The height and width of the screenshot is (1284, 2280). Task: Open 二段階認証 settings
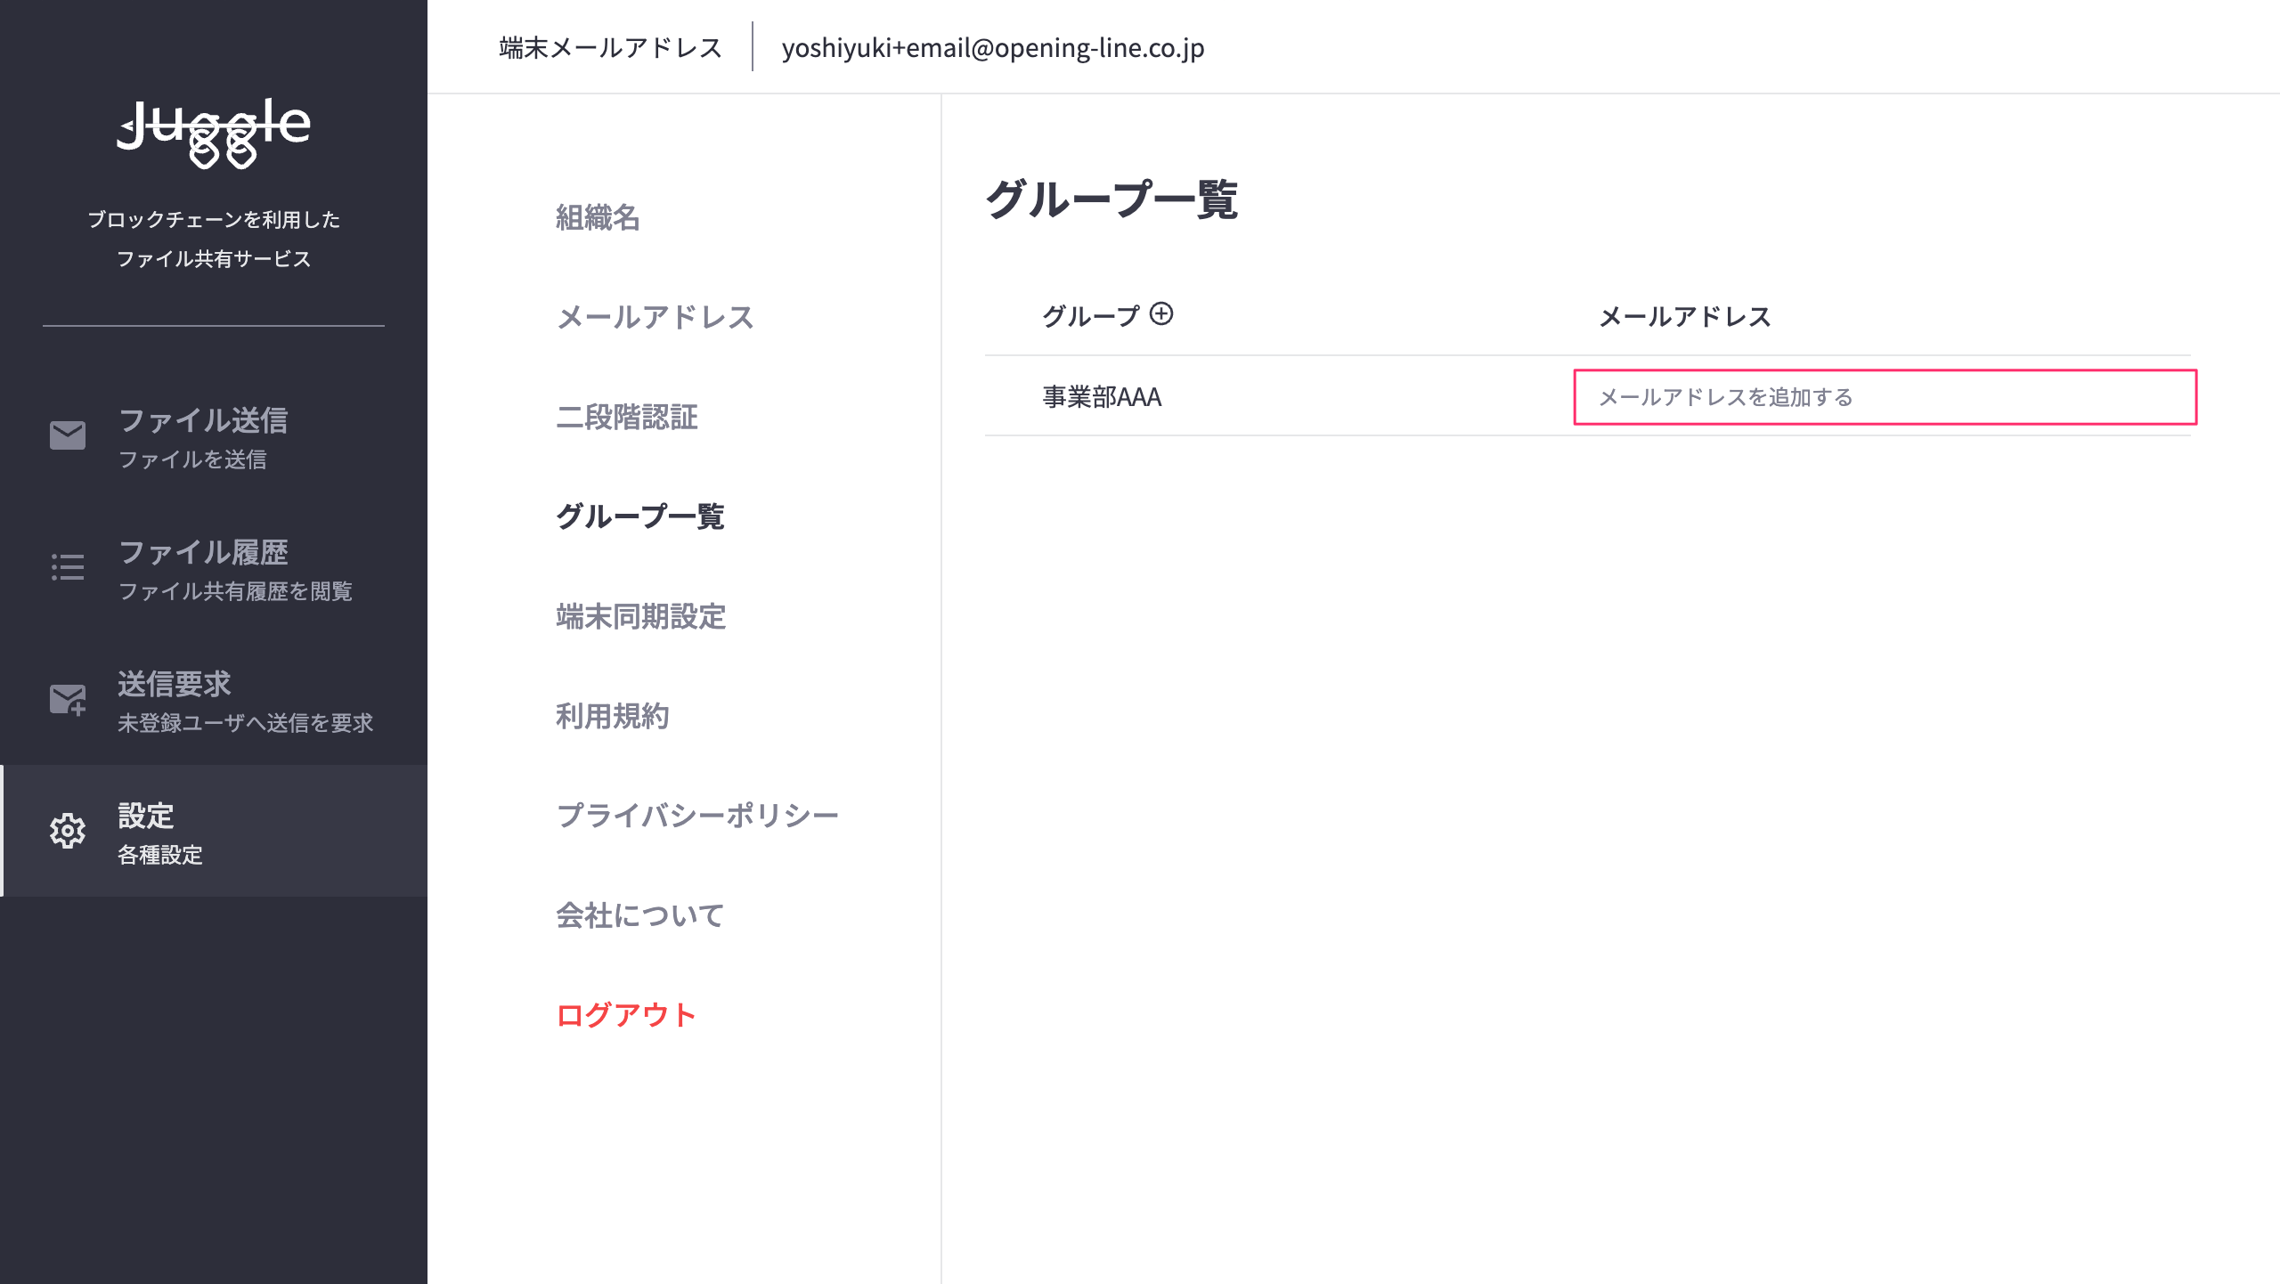point(627,418)
